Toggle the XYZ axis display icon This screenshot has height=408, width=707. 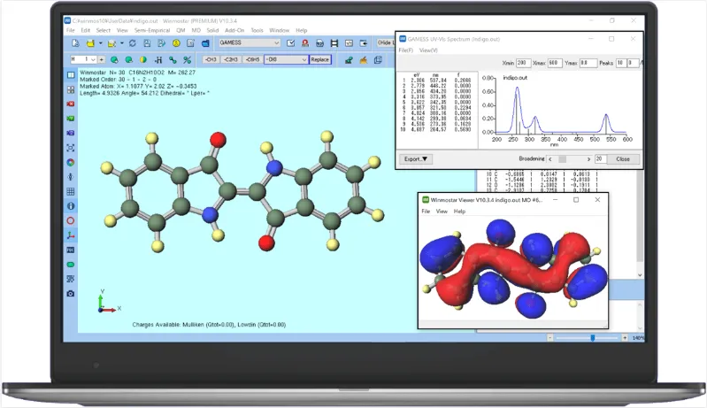pos(71,235)
